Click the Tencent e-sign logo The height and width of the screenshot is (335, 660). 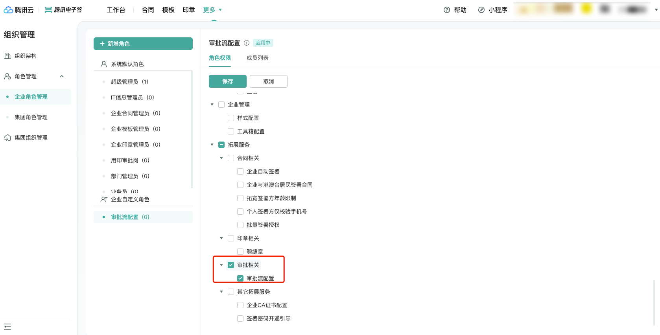click(63, 10)
